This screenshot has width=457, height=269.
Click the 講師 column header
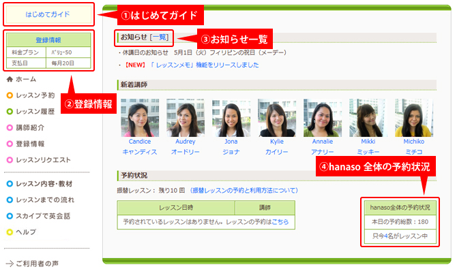265,208
